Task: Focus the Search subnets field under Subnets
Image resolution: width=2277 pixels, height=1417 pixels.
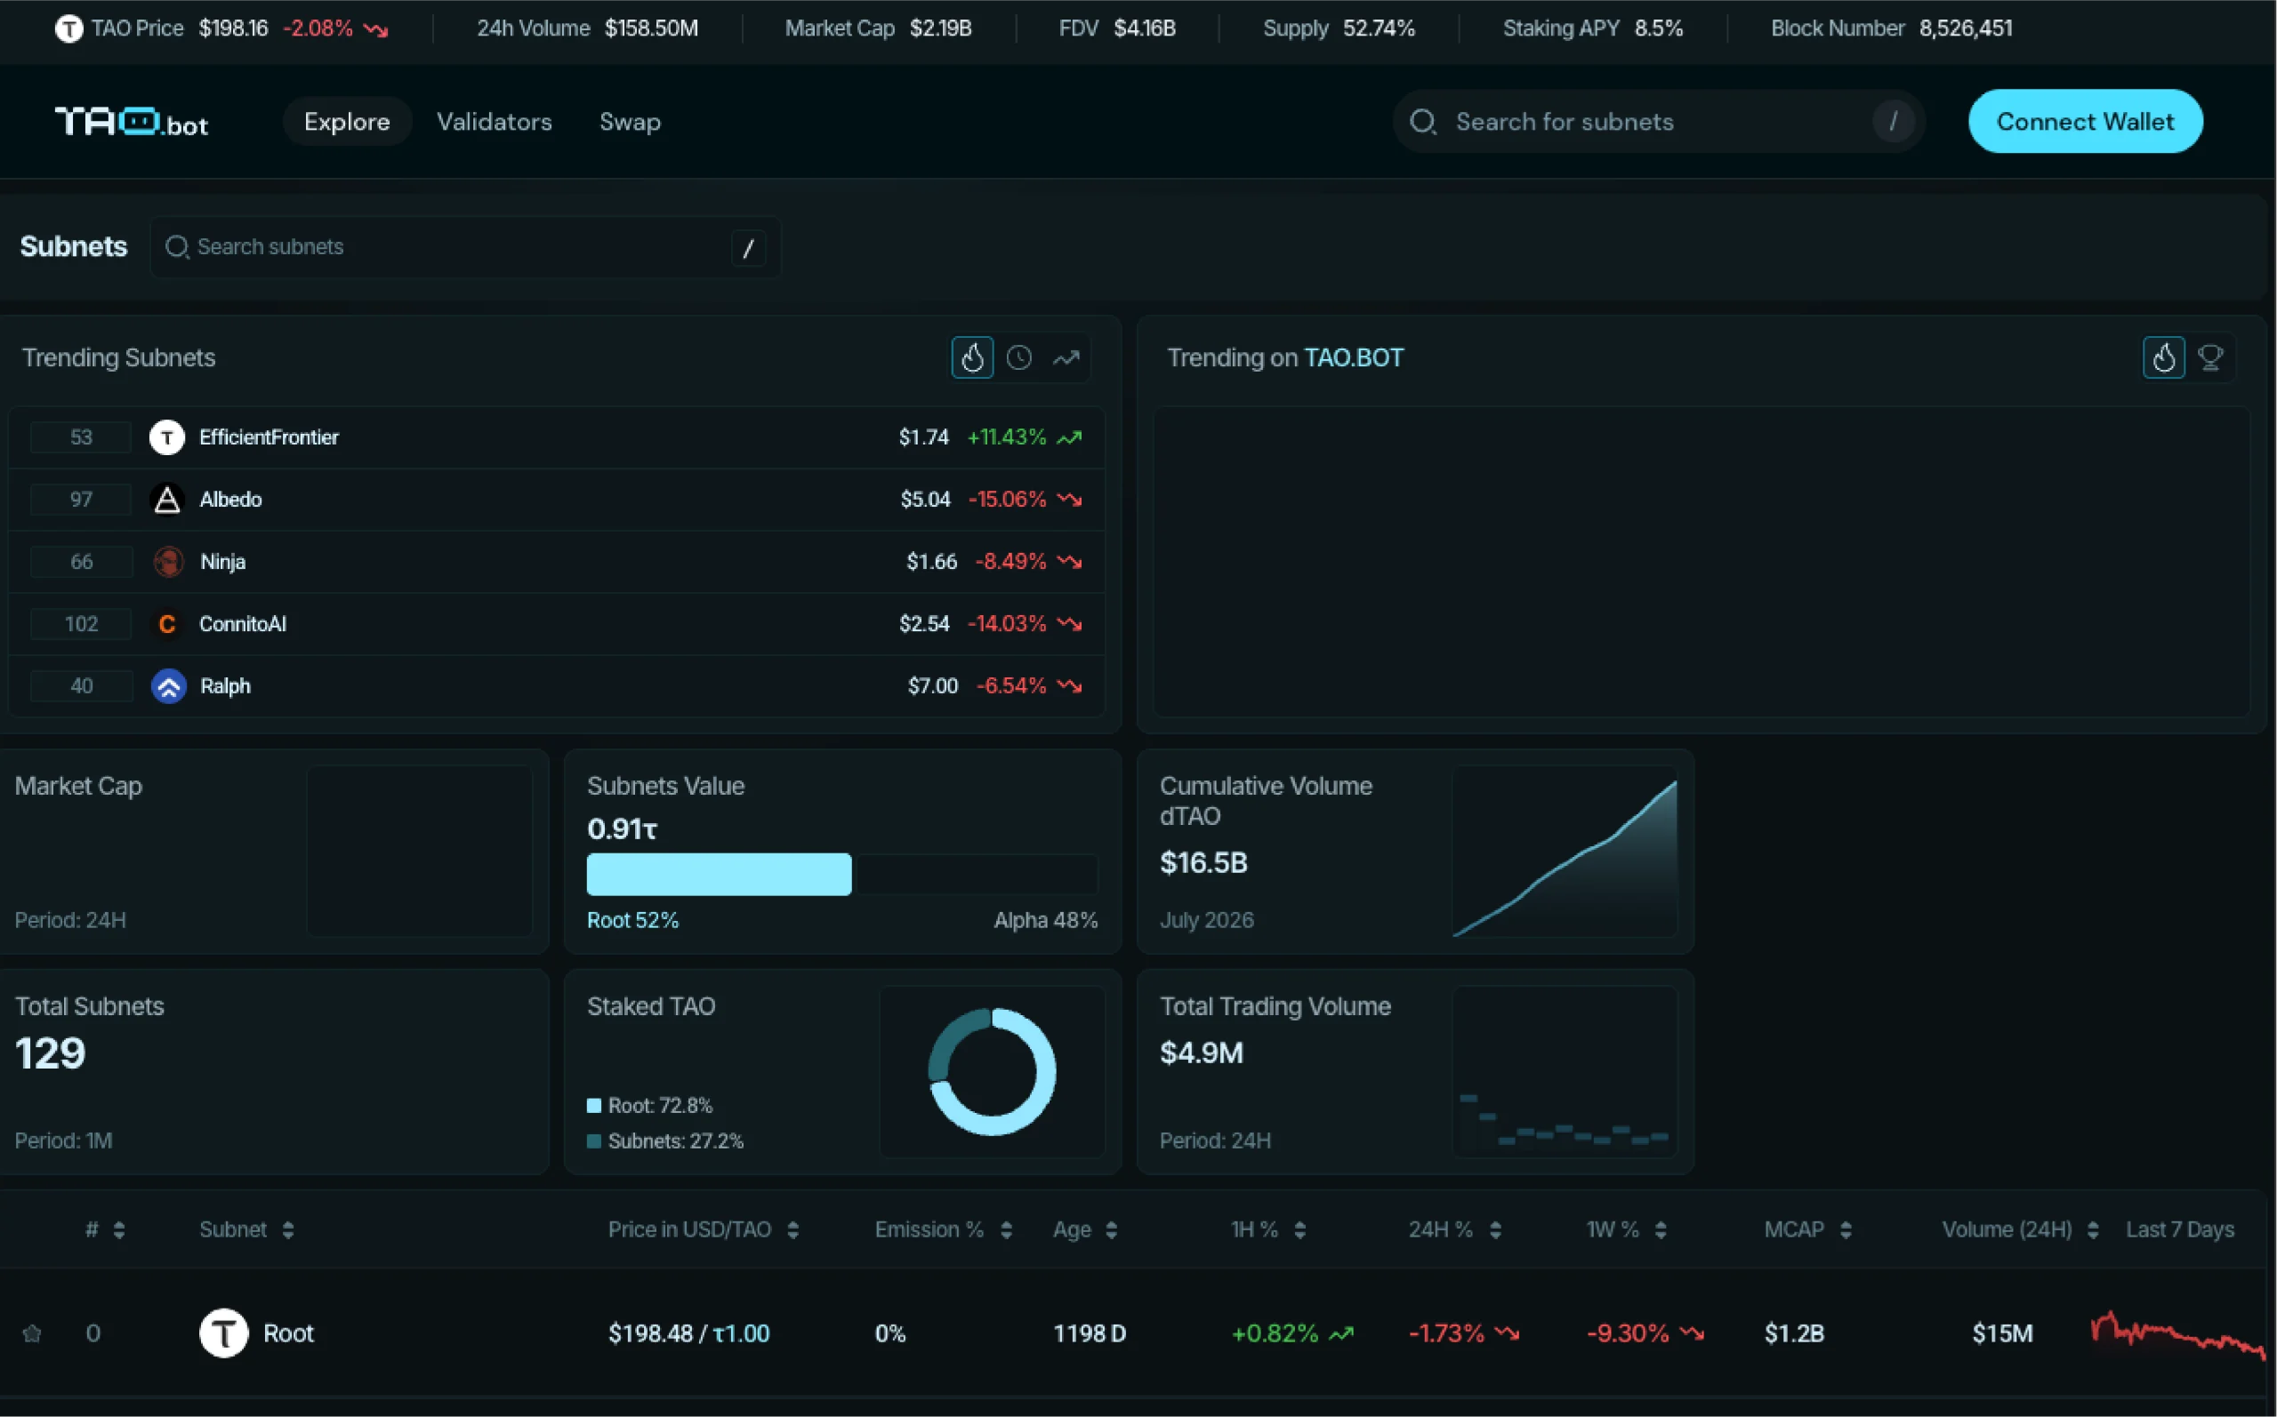Action: click(465, 247)
